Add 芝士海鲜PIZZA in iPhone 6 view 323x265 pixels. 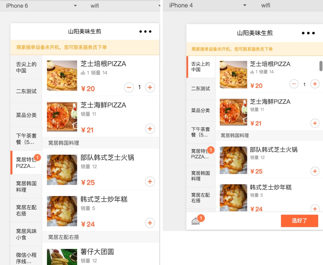[150, 129]
